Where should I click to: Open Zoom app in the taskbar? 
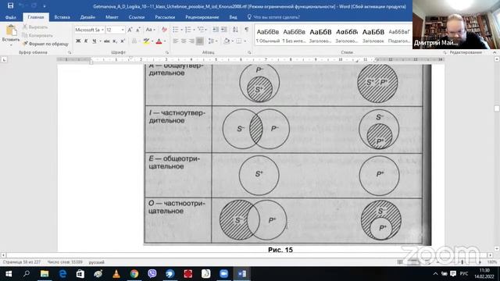click(x=224, y=274)
